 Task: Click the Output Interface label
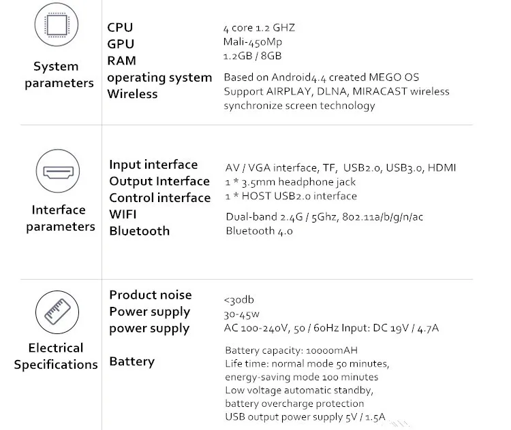(x=159, y=181)
